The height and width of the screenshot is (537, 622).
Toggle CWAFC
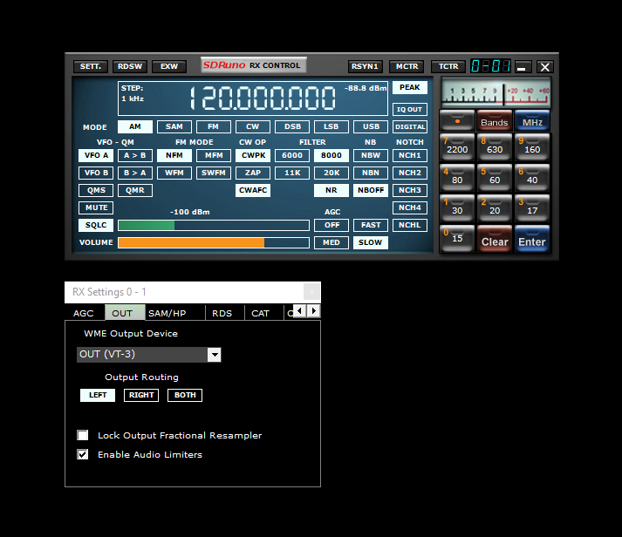point(253,190)
